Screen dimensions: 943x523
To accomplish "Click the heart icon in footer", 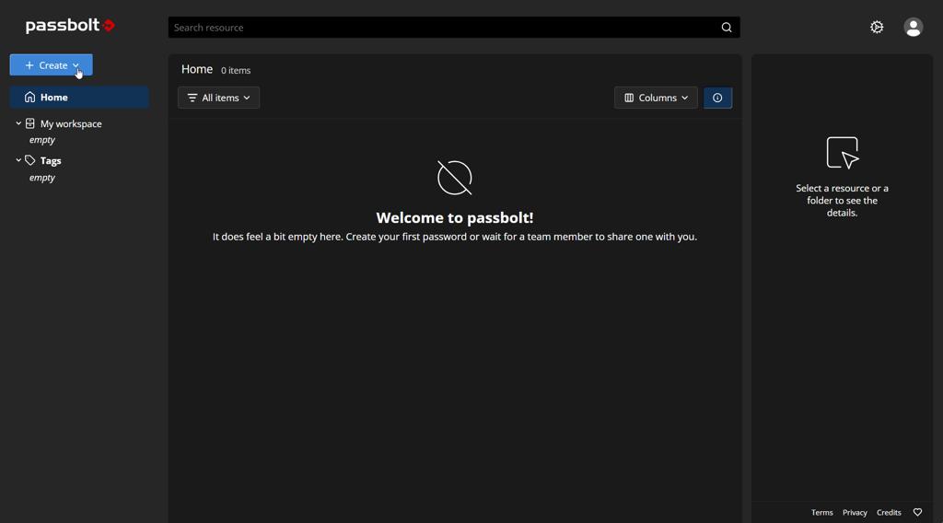I will click(918, 512).
